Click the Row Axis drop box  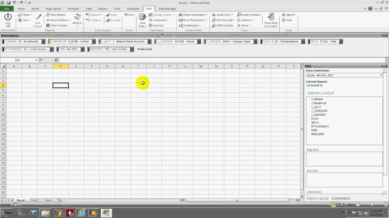tap(344, 180)
